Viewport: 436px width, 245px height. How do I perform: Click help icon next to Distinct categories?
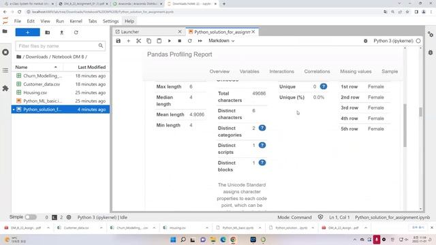(x=262, y=128)
